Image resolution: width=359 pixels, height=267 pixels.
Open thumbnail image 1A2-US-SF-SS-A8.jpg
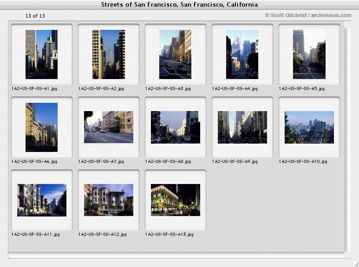[176, 127]
